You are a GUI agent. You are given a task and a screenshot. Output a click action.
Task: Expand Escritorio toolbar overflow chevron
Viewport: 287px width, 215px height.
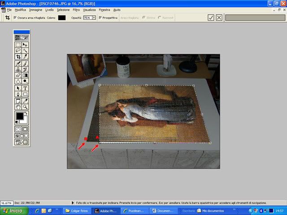234,210
